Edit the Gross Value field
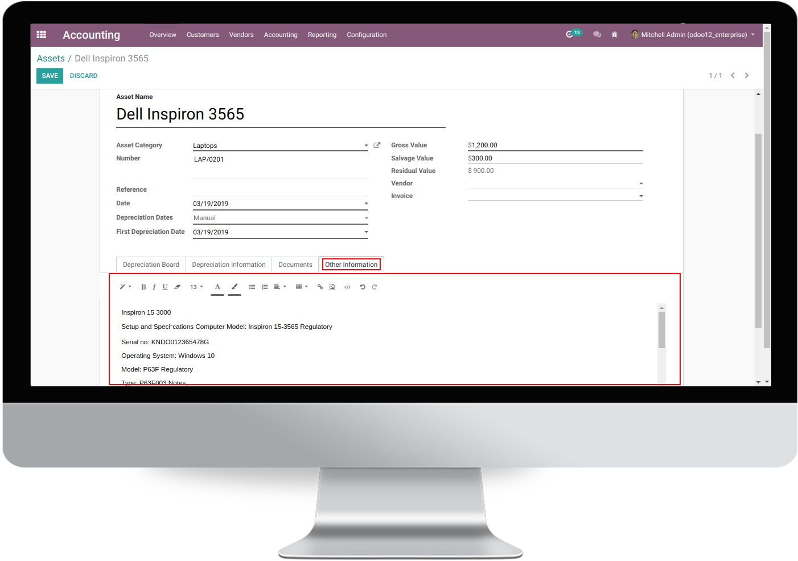Viewport: 798px width, 561px height. 556,146
